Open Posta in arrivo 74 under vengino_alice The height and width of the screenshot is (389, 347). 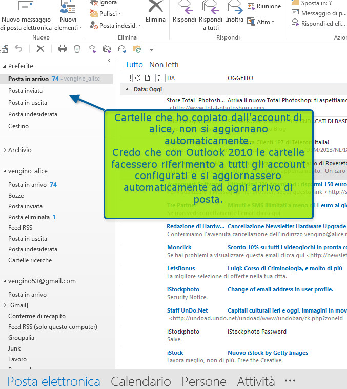pos(32,185)
